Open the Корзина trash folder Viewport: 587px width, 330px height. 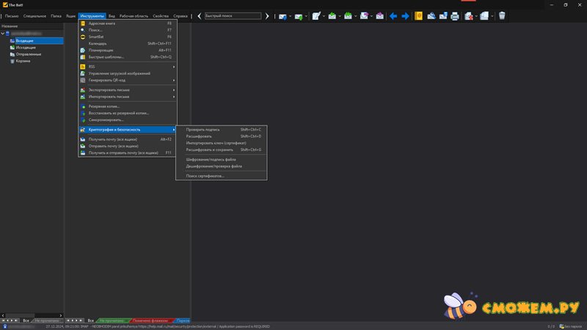23,61
